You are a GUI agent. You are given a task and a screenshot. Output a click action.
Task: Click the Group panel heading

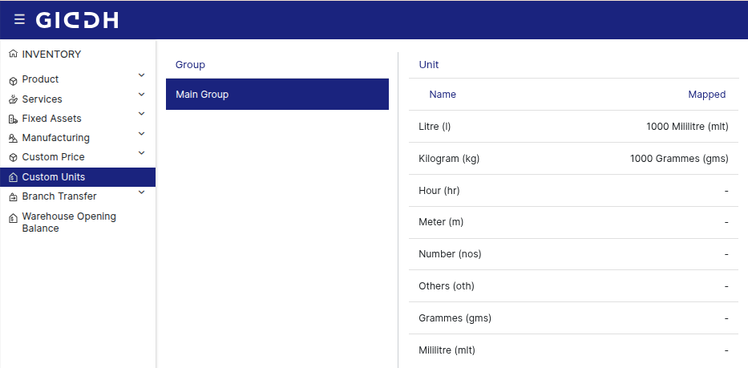(190, 64)
